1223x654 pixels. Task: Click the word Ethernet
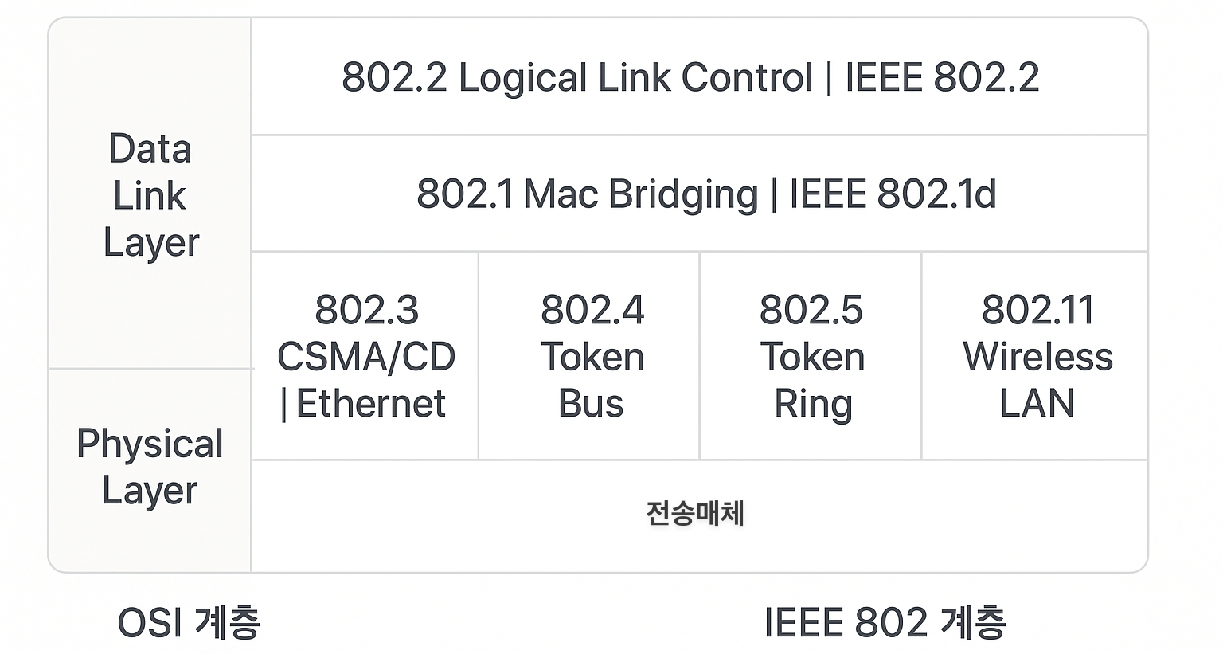[371, 404]
